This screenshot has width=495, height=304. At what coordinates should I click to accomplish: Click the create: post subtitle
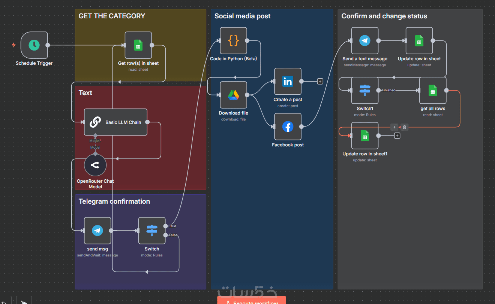(x=288, y=106)
